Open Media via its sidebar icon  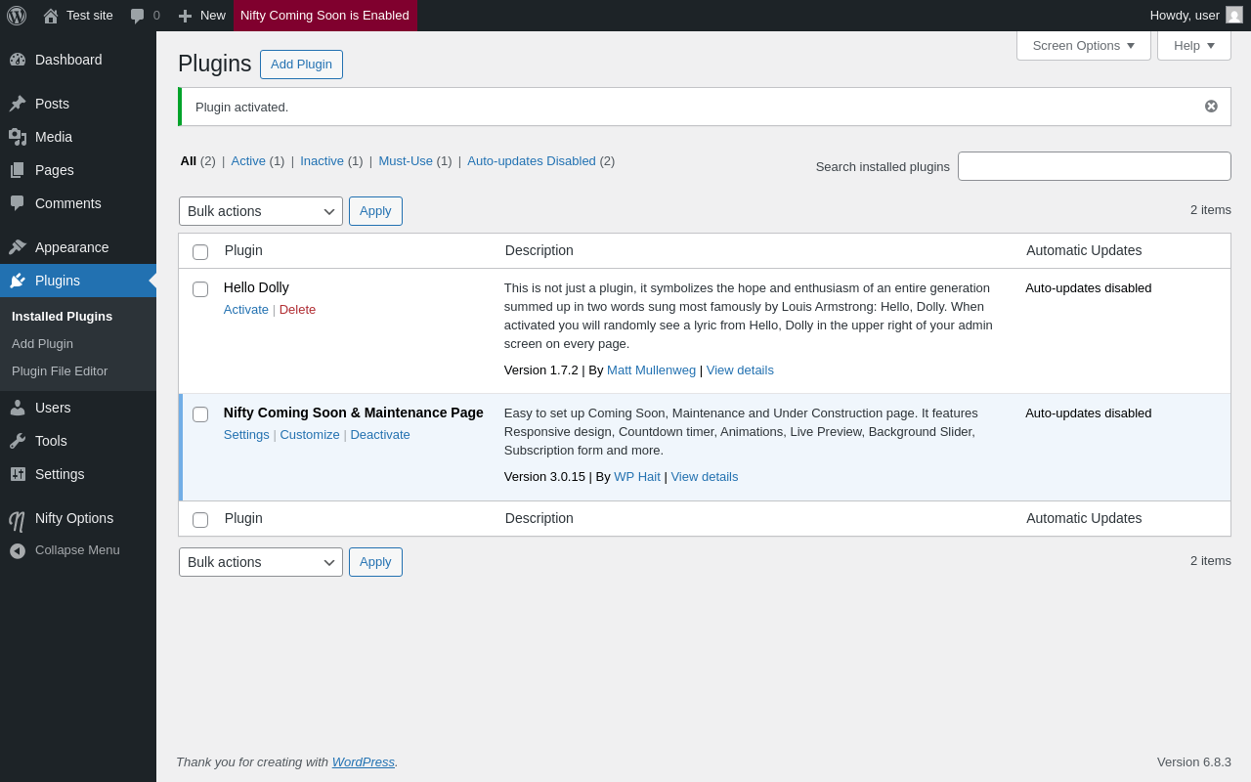tap(18, 137)
